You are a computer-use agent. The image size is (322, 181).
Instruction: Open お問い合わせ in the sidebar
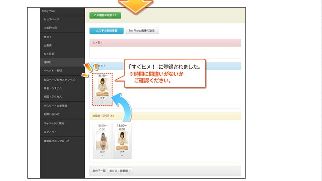coord(52,114)
